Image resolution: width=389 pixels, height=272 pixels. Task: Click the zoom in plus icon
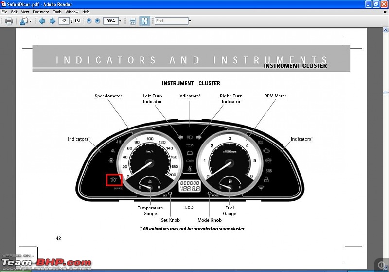(x=98, y=21)
